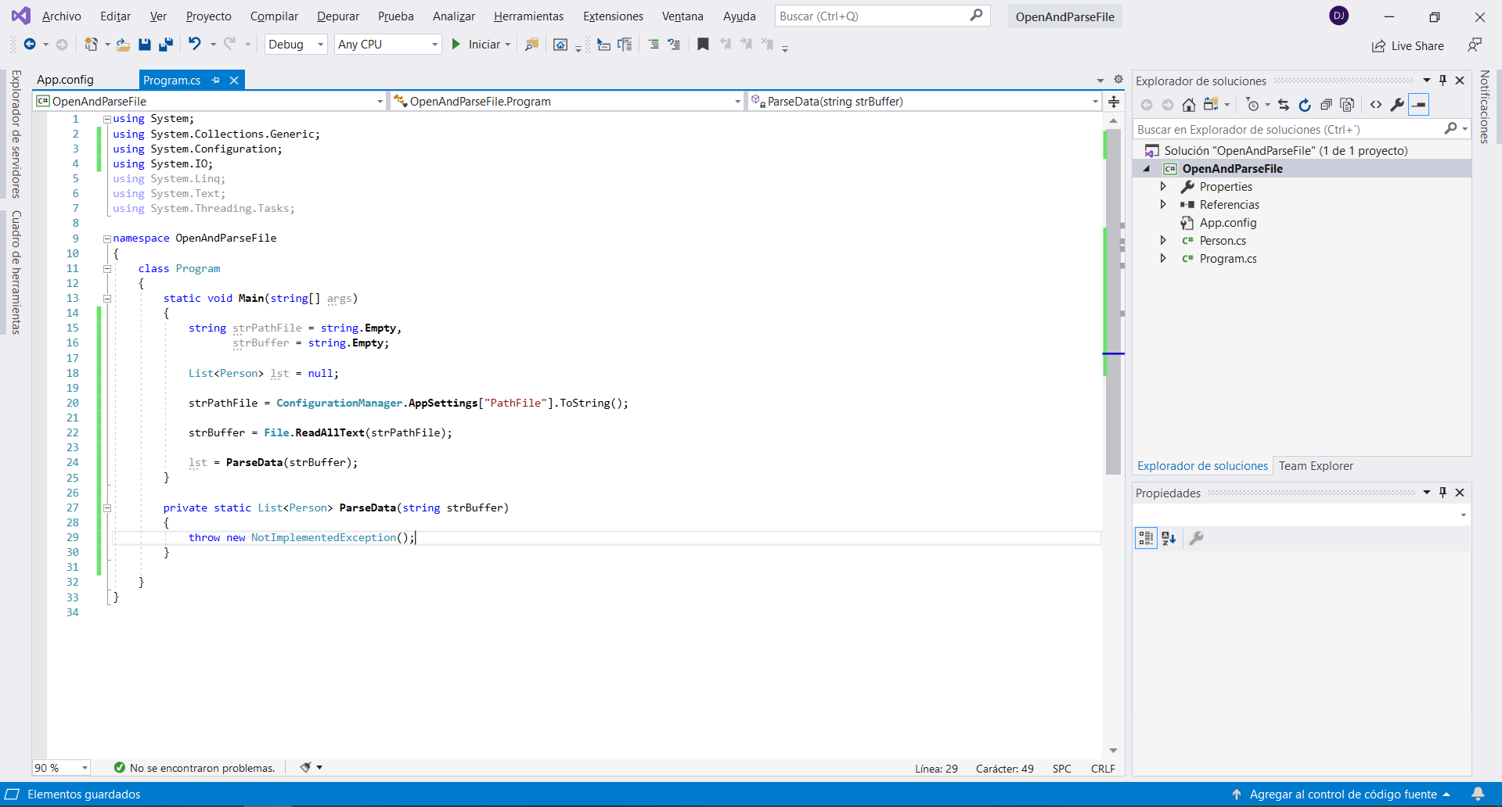This screenshot has height=807, width=1502.
Task: Open project properties via the wrench icon
Action: coord(1397,105)
